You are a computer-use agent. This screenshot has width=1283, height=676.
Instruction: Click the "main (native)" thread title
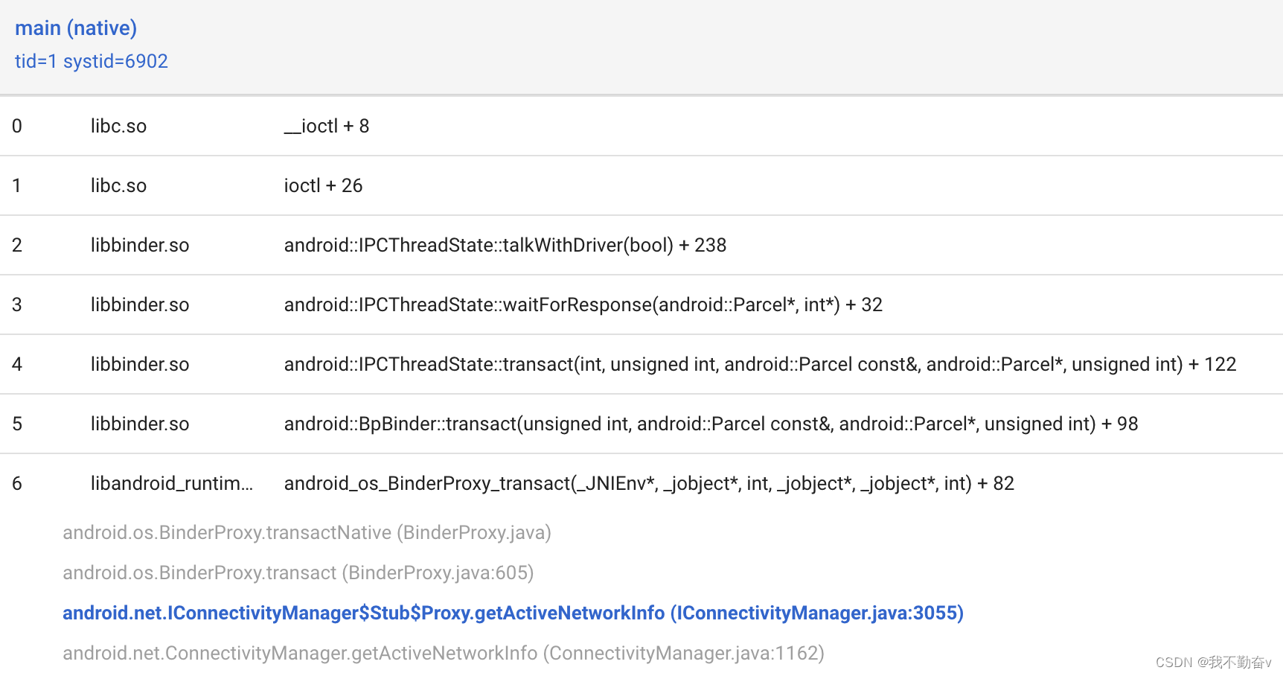(x=76, y=28)
